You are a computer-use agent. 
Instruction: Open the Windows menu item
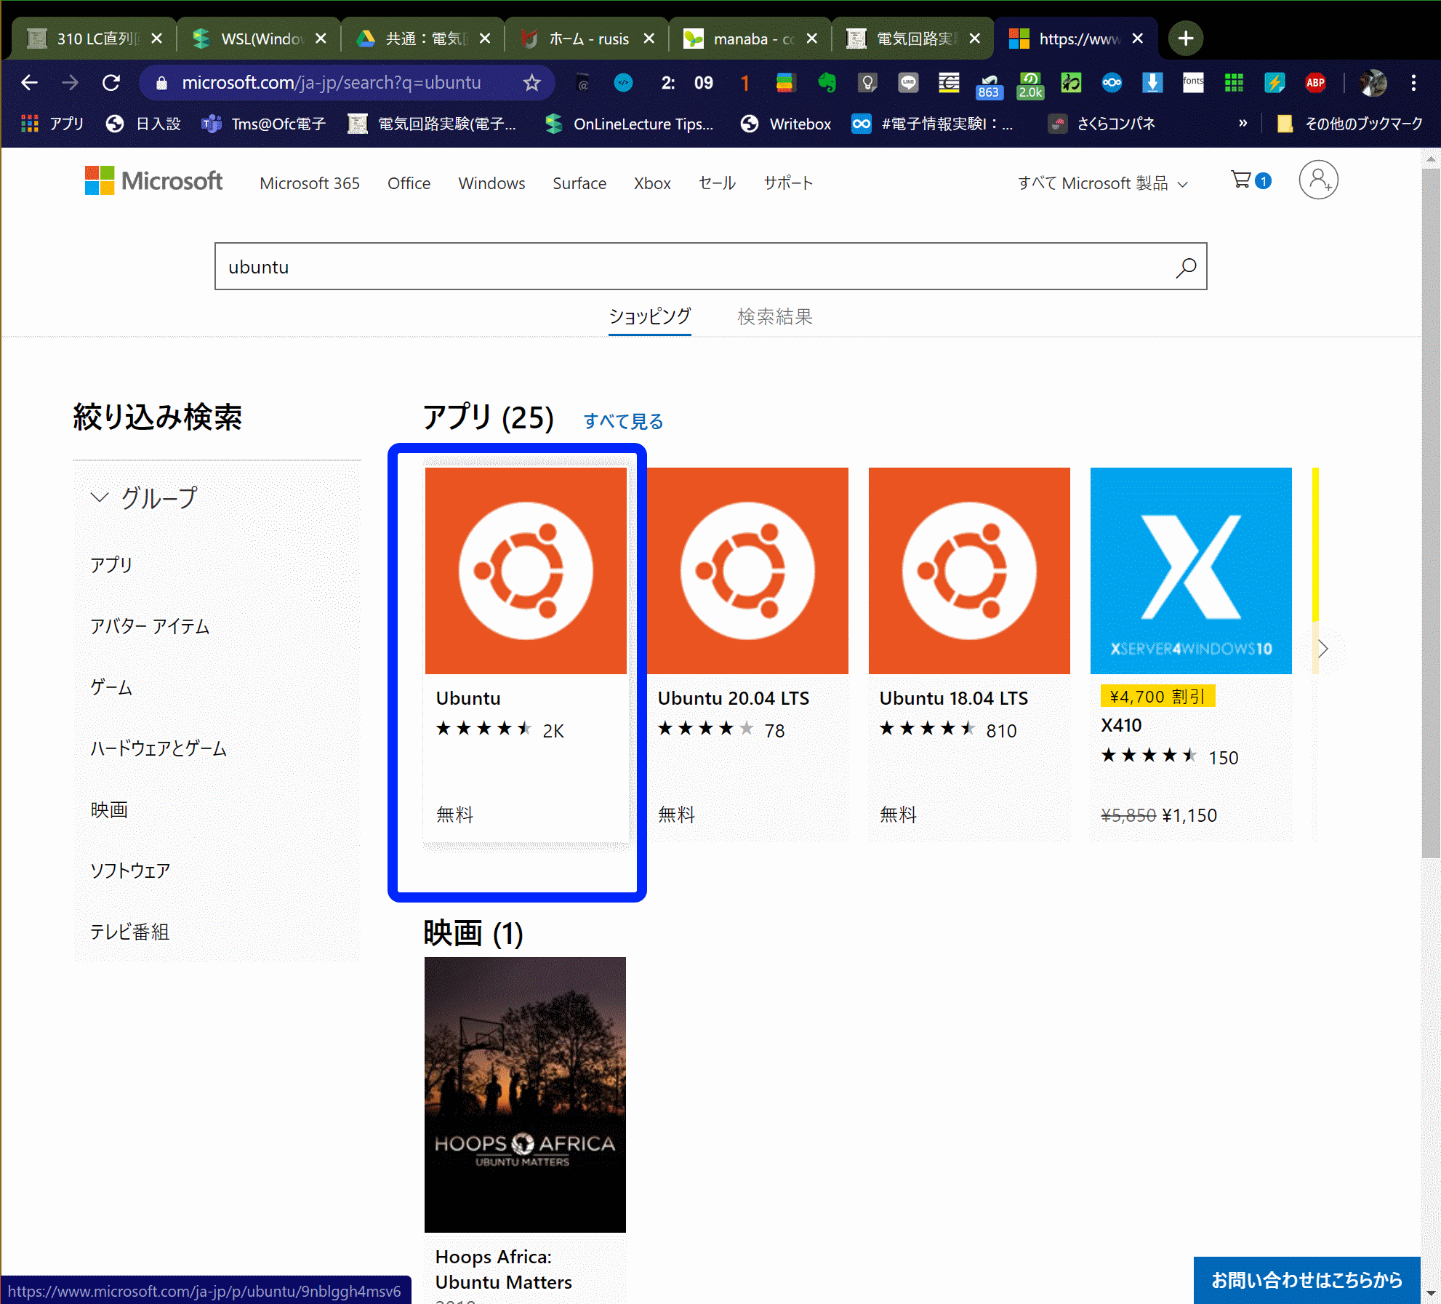coord(491,183)
